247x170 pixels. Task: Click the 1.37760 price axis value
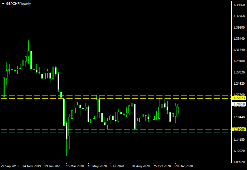[x=239, y=16]
